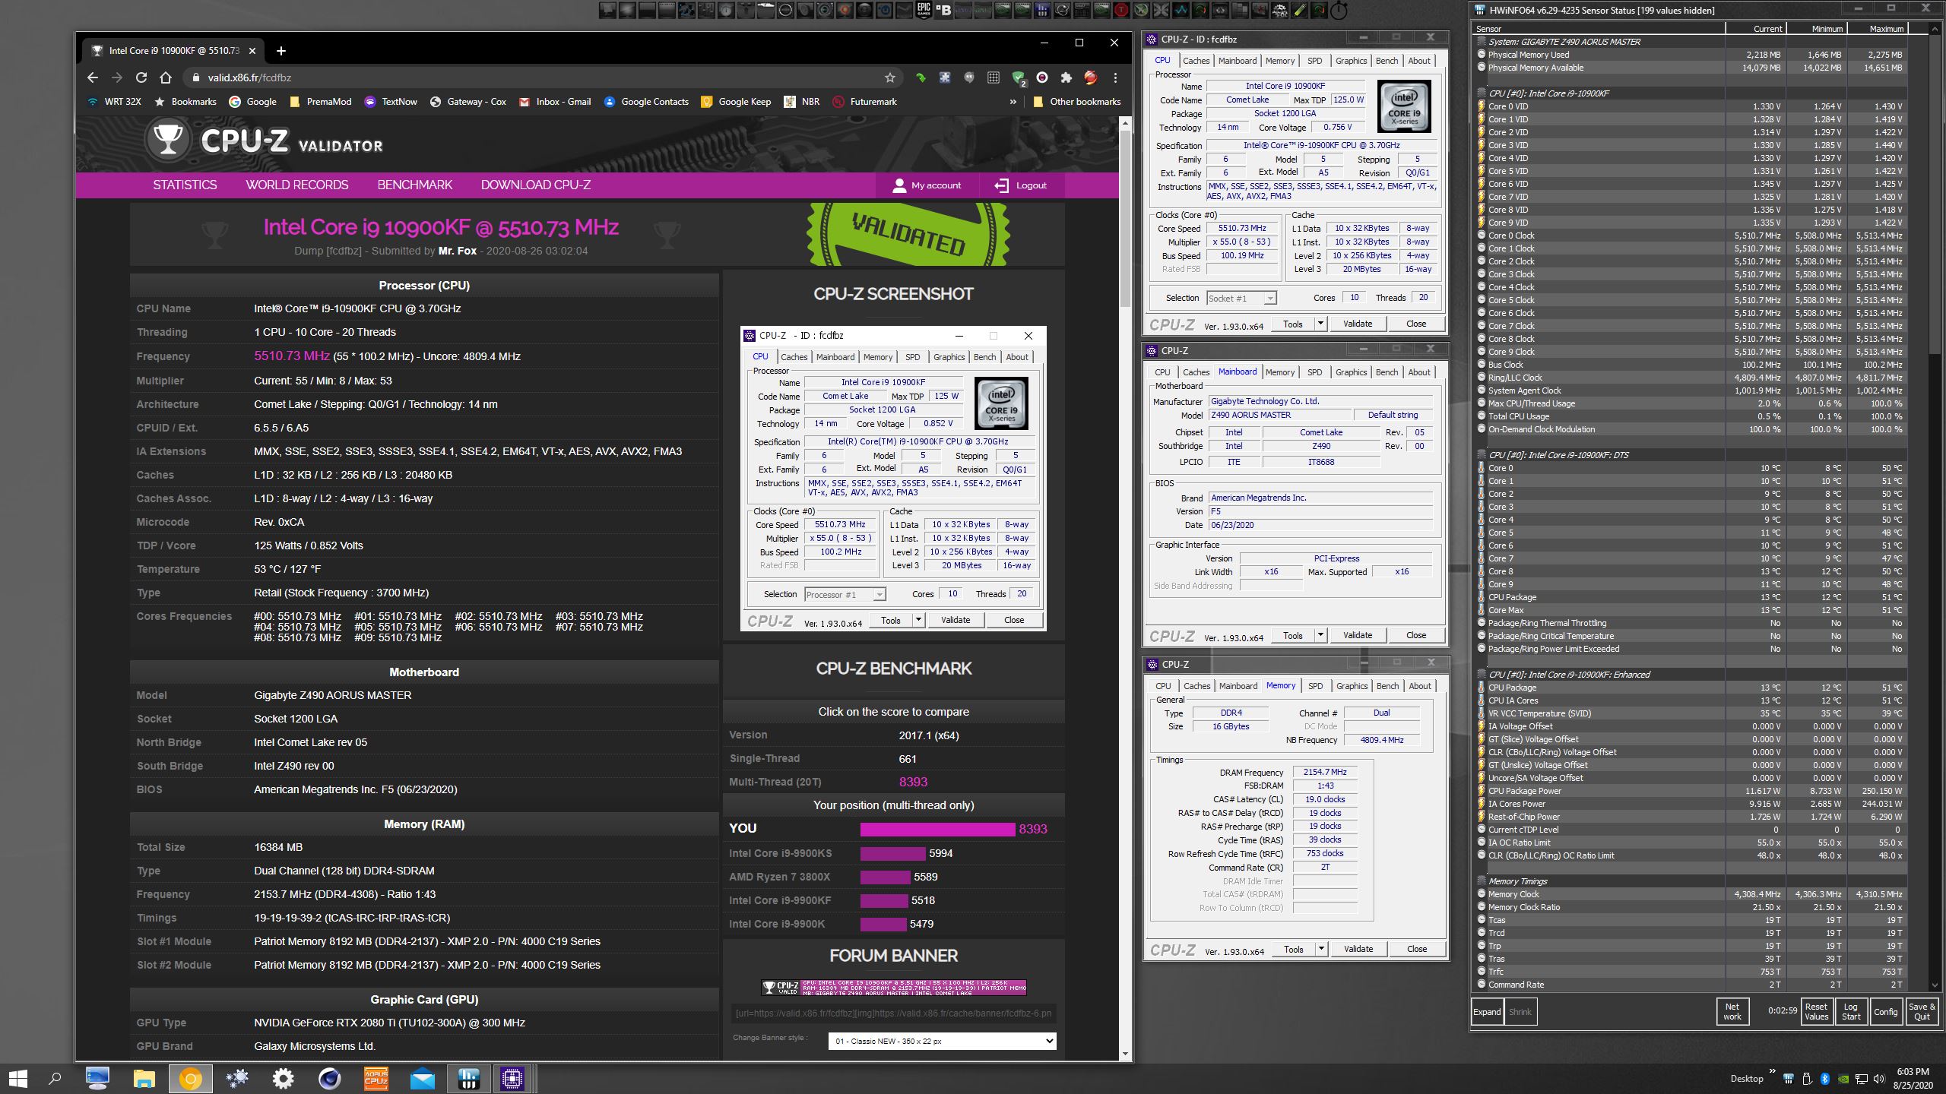The image size is (1946, 1094).
Task: Expand the Tools arrow in top CPU-Z window
Action: (x=1320, y=324)
